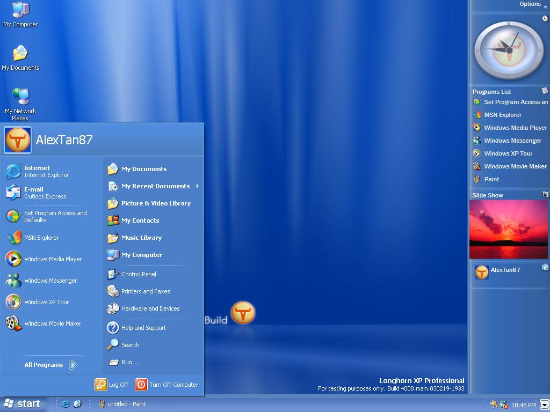
Task: Click the sunset slide show thumbnail
Action: [508, 230]
